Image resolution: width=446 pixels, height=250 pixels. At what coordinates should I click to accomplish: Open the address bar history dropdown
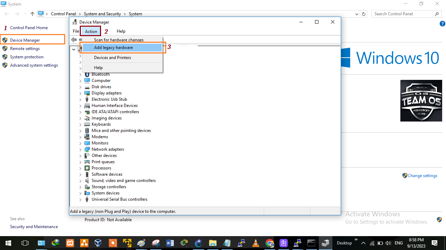(357, 14)
